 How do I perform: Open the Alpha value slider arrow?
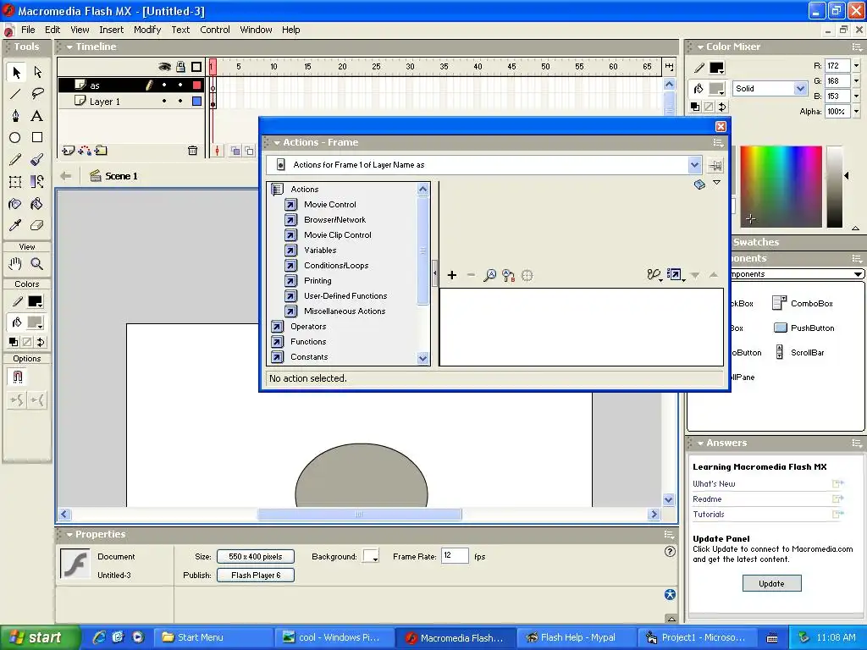click(857, 112)
